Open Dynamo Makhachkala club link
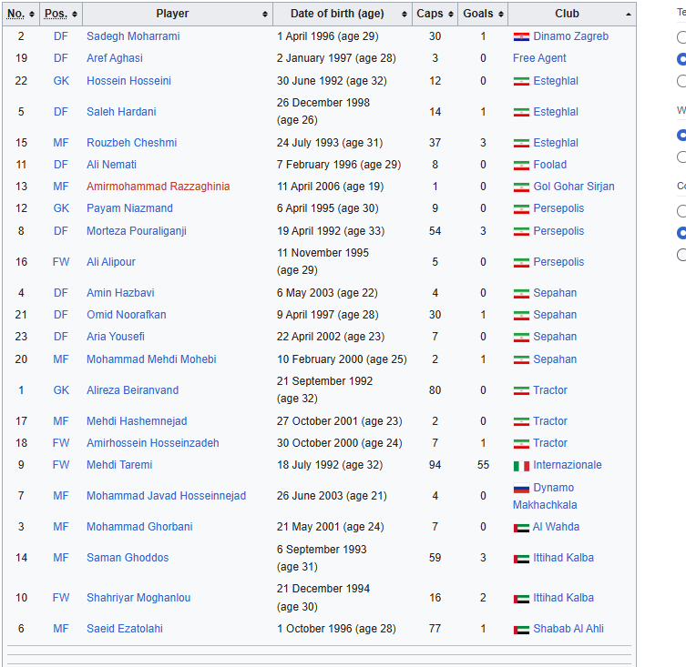686x667 pixels. tap(545, 496)
